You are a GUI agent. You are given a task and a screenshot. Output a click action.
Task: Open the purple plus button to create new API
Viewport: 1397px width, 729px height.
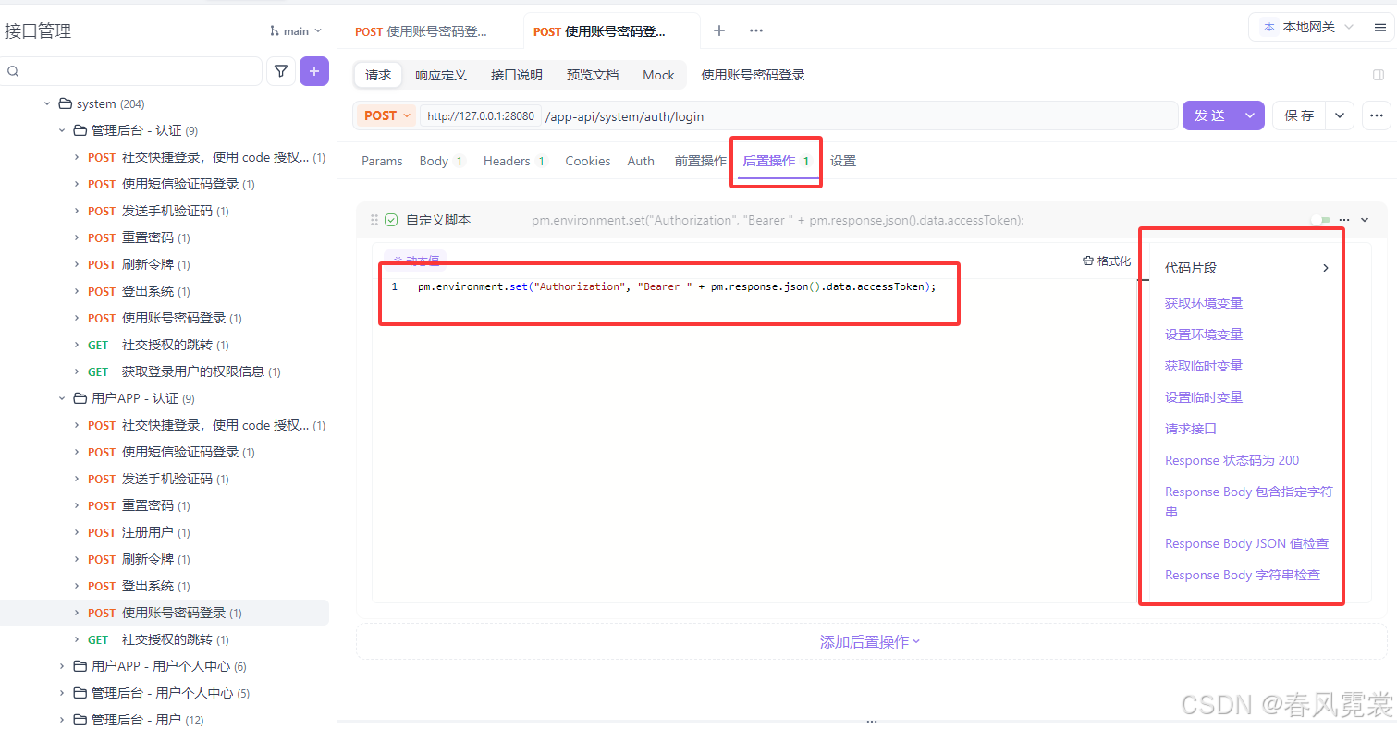point(314,70)
